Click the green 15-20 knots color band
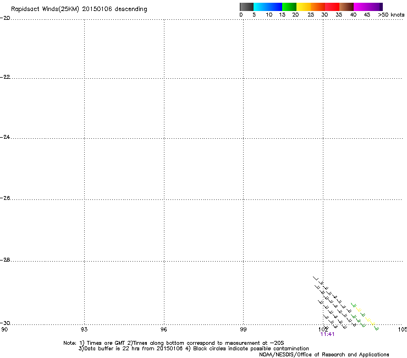407x358 pixels. pyautogui.click(x=289, y=7)
